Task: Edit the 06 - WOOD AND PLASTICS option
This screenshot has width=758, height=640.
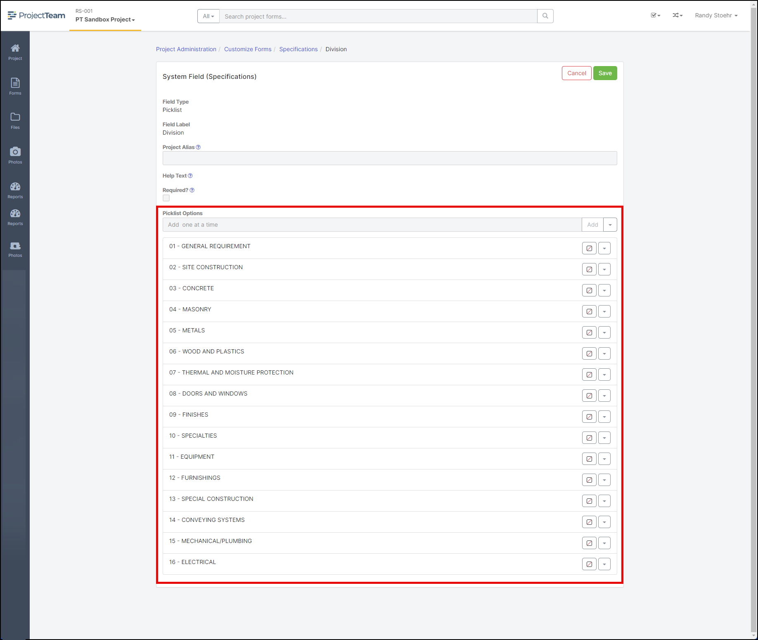Action: click(x=589, y=354)
